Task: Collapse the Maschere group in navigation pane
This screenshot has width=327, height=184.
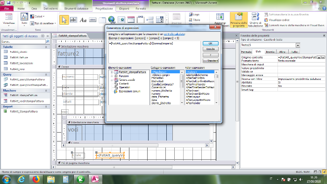Action: pyautogui.click(x=46, y=91)
